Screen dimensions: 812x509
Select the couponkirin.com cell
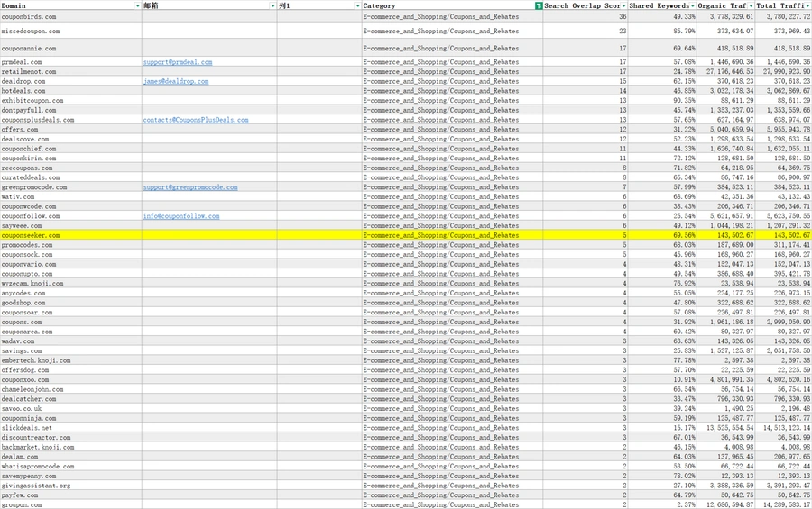pos(71,159)
